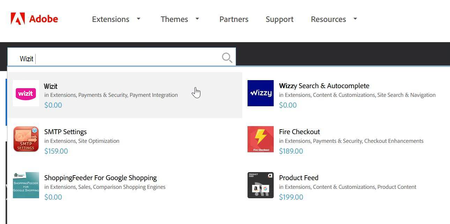
Task: Click Wizzy's Site Search & Navigation category text
Action: pos(406,95)
